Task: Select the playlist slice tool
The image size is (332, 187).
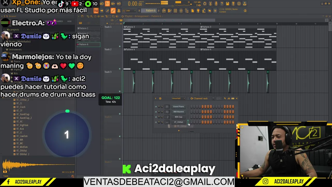Action: click(106, 16)
